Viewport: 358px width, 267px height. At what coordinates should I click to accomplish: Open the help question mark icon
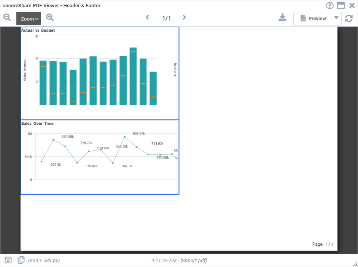[x=330, y=5]
